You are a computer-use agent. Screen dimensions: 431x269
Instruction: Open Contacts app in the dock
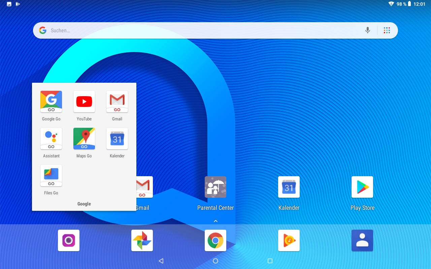pos(362,240)
